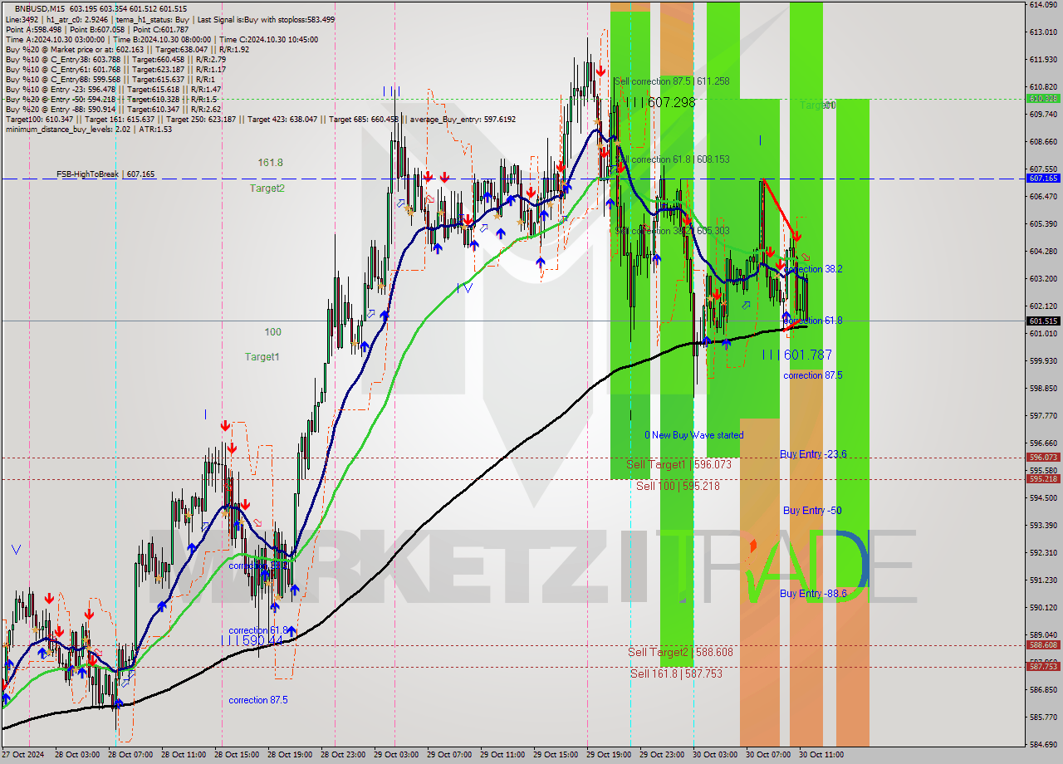Click the 100 Fibonacci level label
The height and width of the screenshot is (764, 1063).
[x=272, y=332]
